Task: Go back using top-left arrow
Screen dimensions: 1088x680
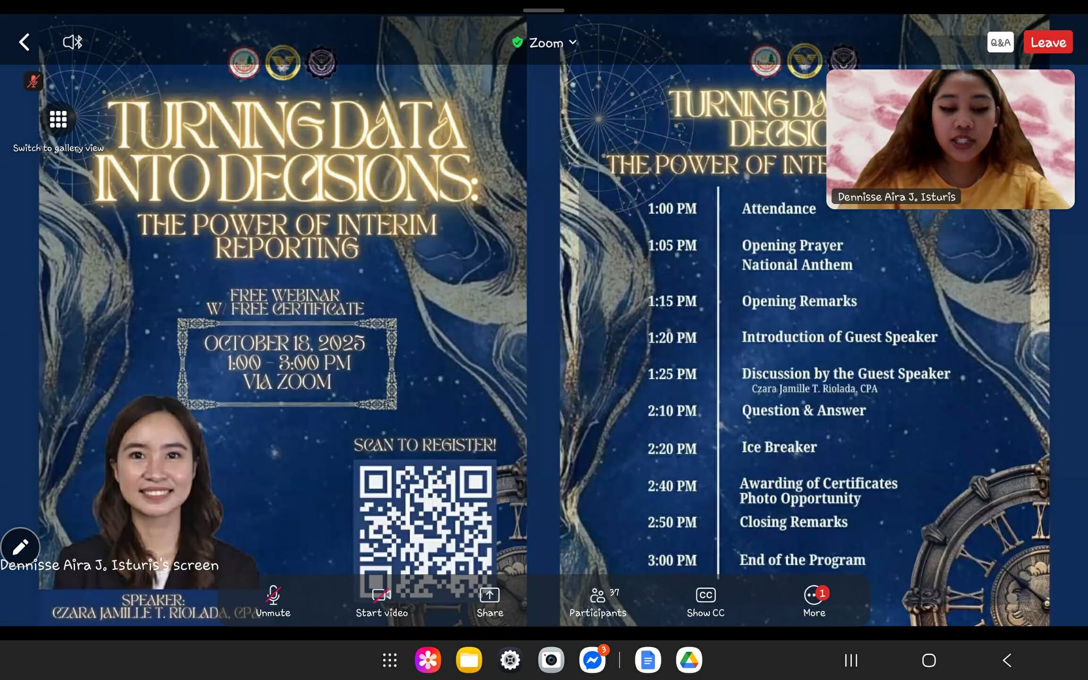Action: pyautogui.click(x=24, y=42)
